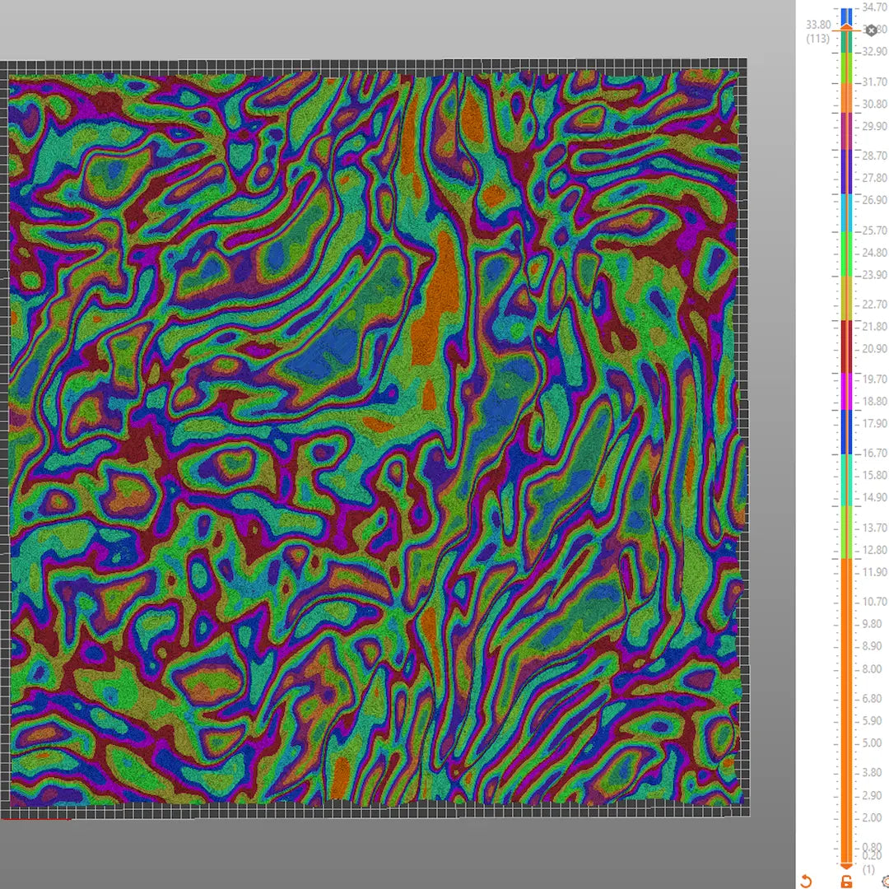Click the 2.00 height label on the ruler
Viewport: 889px width, 889px height.
(871, 817)
